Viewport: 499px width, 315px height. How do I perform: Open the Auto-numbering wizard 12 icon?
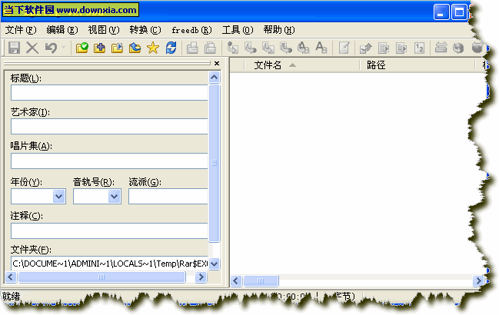click(x=419, y=48)
